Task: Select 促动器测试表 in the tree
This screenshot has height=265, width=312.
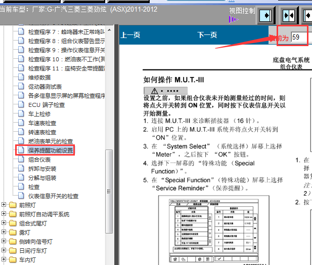Action: (45, 87)
